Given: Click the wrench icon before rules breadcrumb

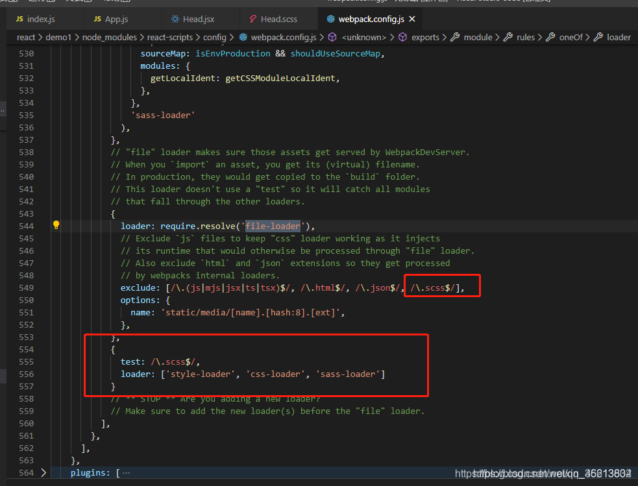Looking at the screenshot, I should pyautogui.click(x=508, y=38).
